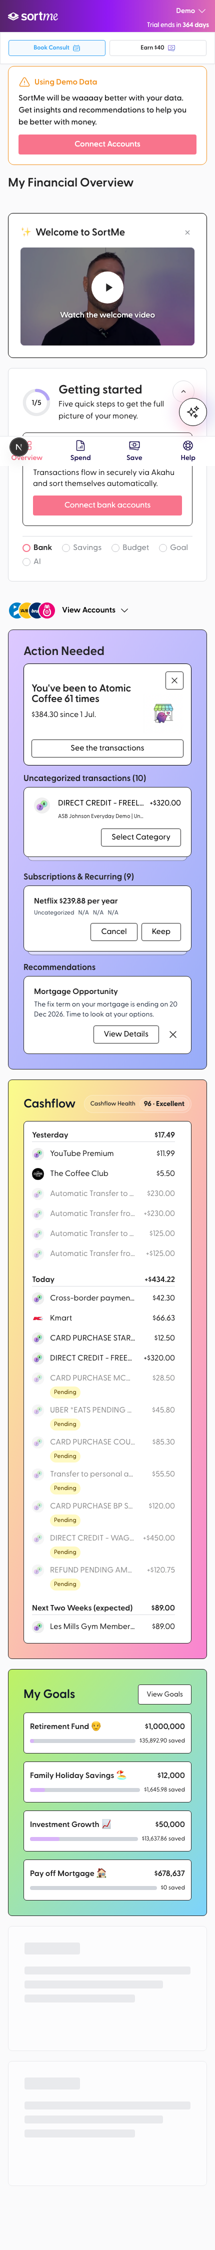Open the Help globe icon
Screen dimensions: 215x2250
[x=188, y=445]
